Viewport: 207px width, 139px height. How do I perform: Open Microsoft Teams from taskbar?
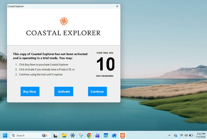(x=97, y=135)
